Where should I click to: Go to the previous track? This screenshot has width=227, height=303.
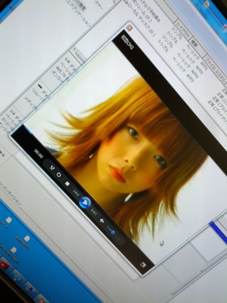[x=76, y=193]
